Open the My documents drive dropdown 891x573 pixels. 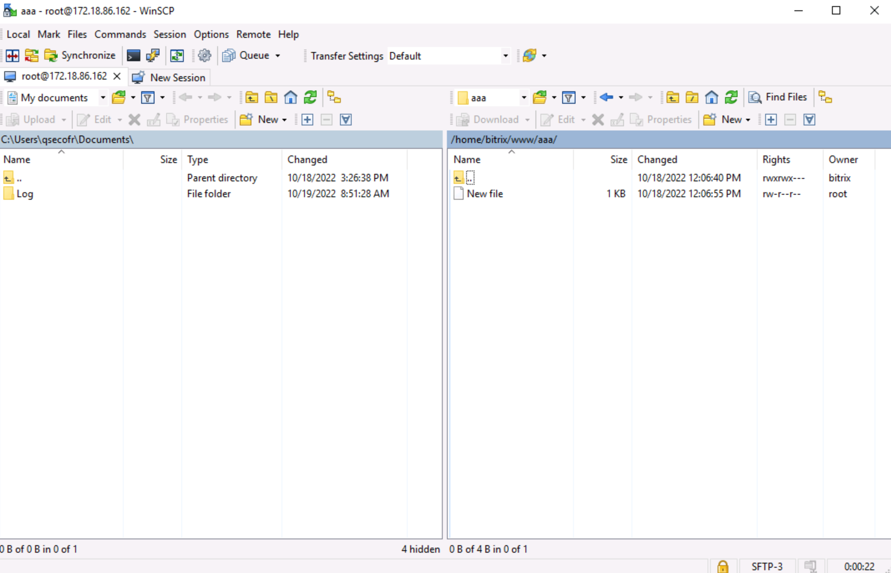(102, 98)
